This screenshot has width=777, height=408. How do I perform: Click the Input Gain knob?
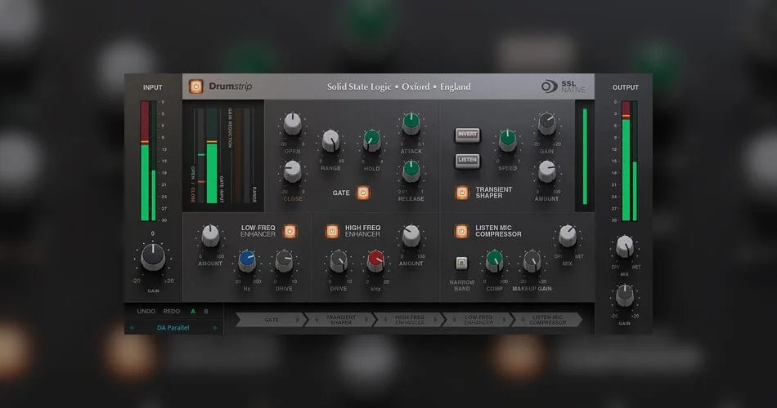tap(153, 257)
